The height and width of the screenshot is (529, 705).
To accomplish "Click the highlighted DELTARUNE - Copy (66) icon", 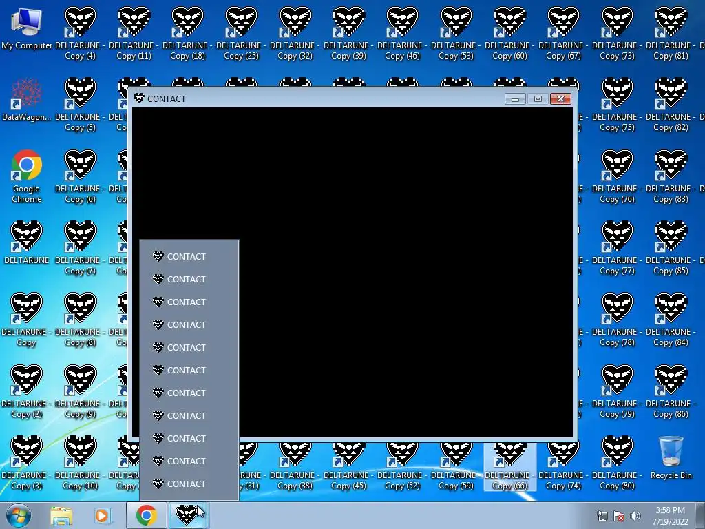I will click(509, 466).
